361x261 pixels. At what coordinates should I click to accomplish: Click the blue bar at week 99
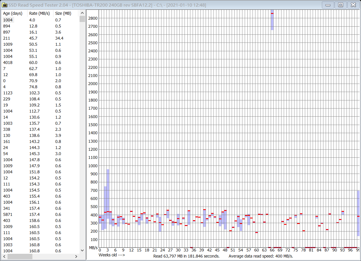[358, 214]
